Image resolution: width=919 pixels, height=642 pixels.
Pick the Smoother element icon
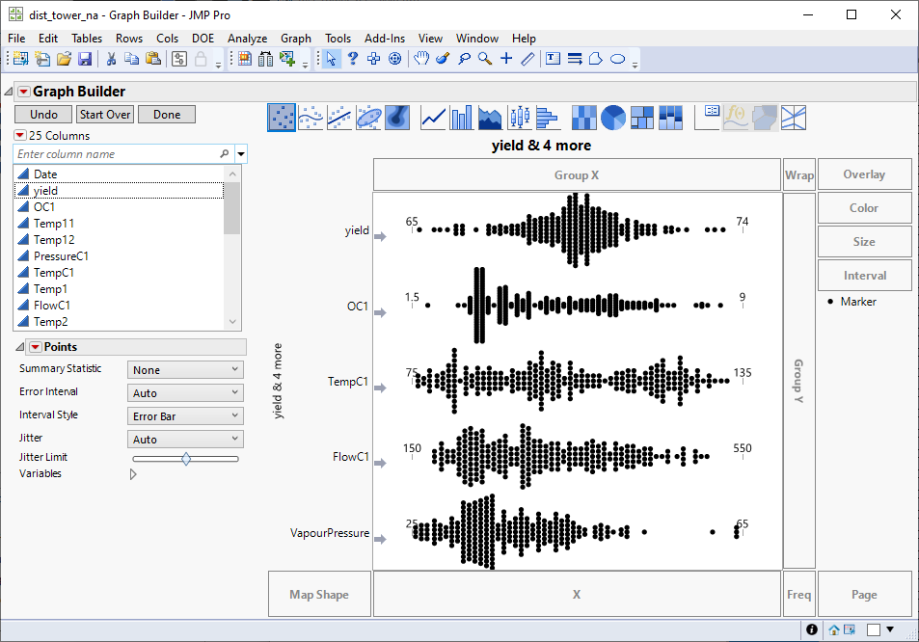309,118
